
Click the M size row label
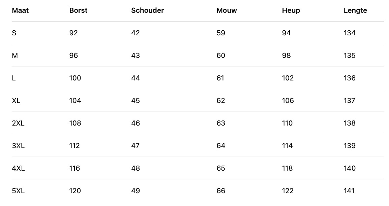click(15, 56)
